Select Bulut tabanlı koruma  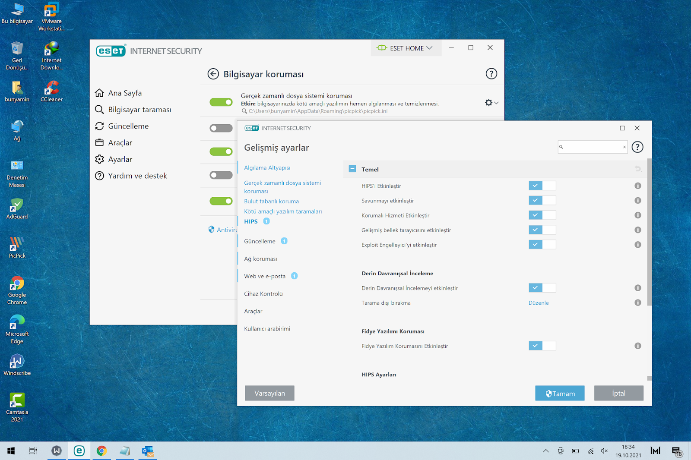[271, 201]
